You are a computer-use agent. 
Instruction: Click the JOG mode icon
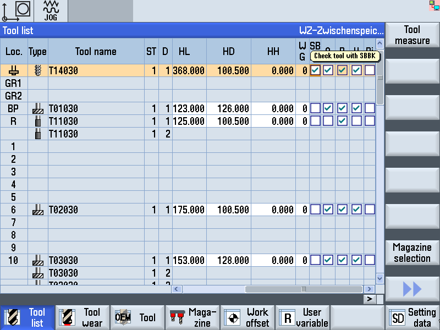click(51, 10)
